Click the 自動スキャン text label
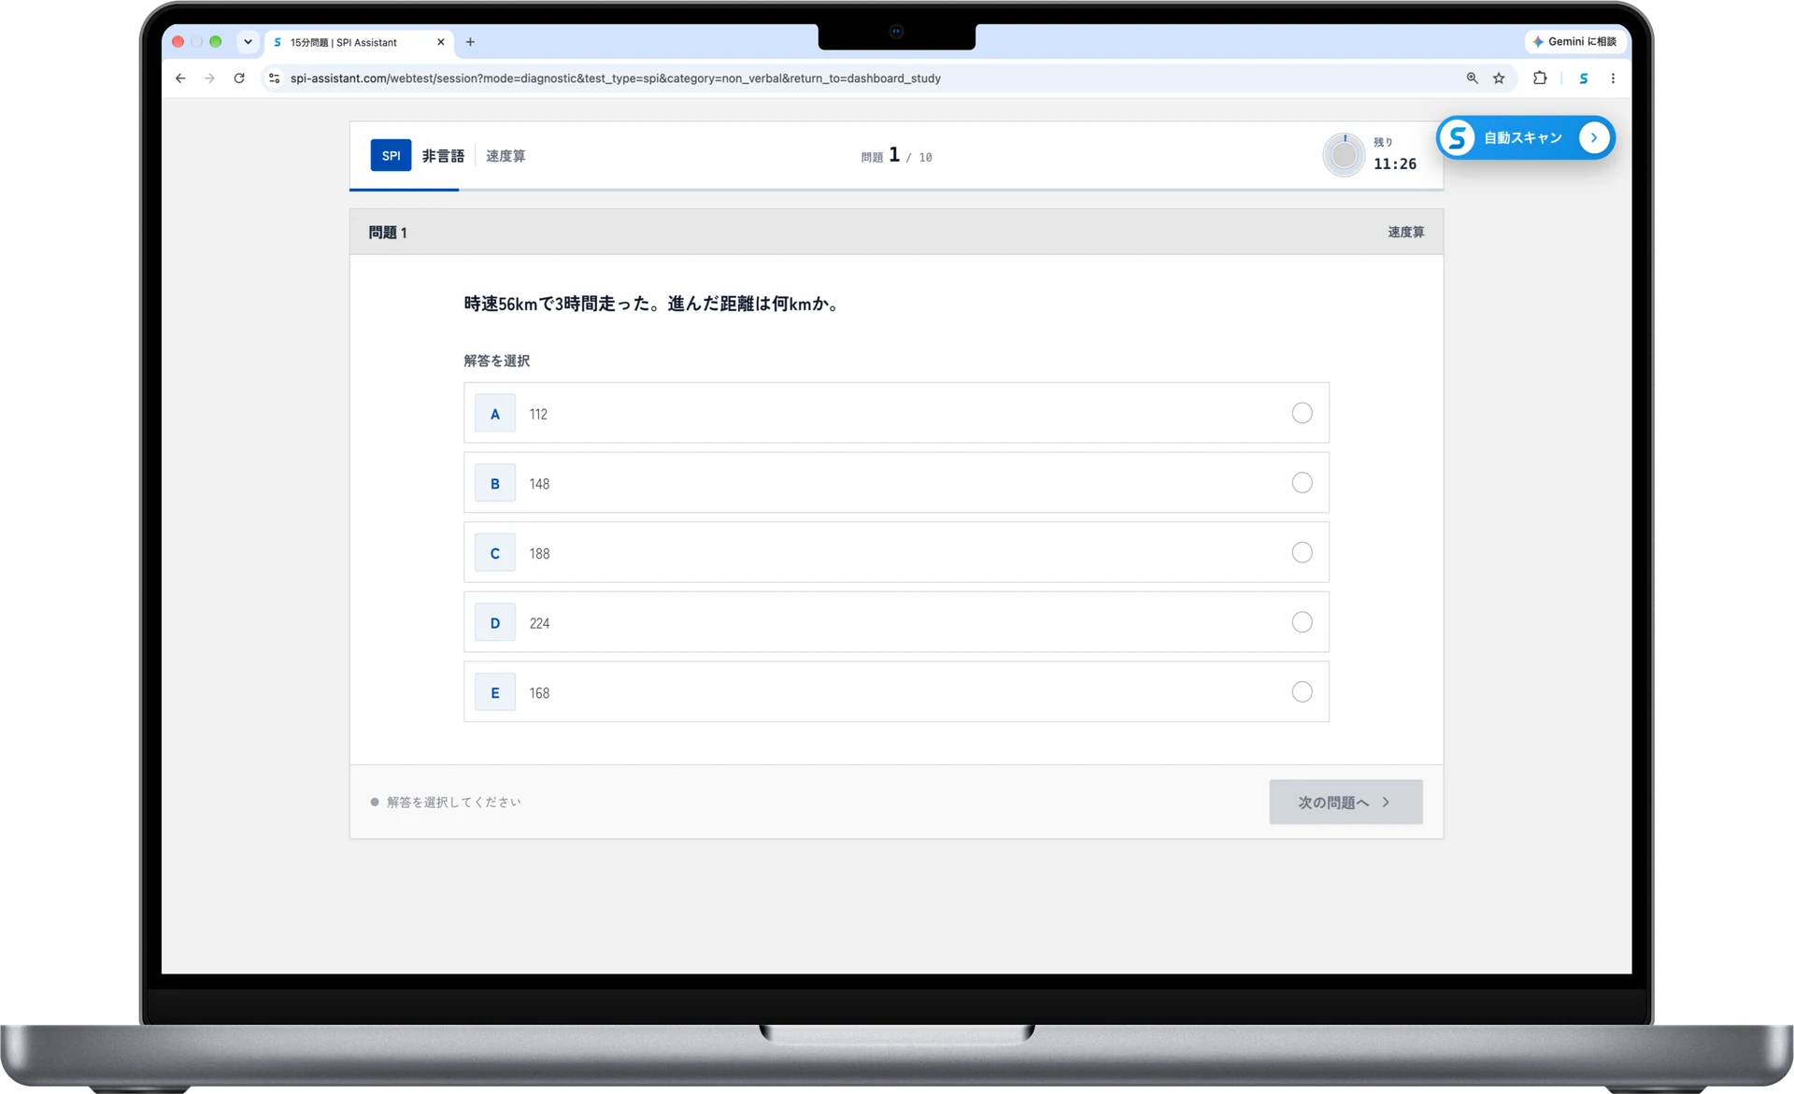The height and width of the screenshot is (1094, 1794). pos(1523,138)
